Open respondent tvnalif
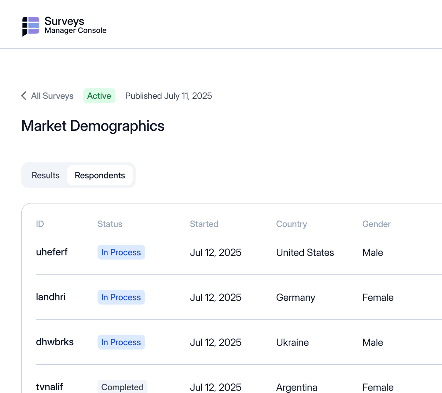Image resolution: width=442 pixels, height=393 pixels. point(49,387)
